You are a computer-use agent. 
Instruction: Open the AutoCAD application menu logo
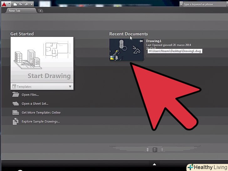pos(3,4)
